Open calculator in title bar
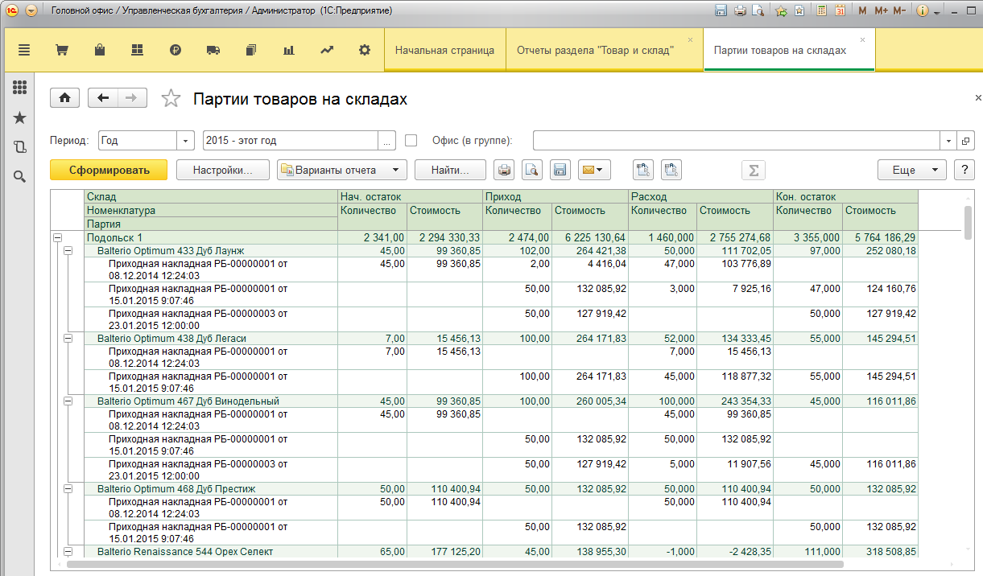 (822, 11)
